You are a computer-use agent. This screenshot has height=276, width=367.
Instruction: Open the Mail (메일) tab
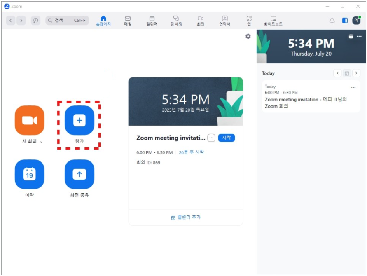pos(128,21)
